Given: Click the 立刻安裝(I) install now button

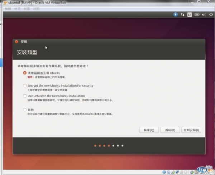Looking at the screenshot, I should tap(191, 130).
